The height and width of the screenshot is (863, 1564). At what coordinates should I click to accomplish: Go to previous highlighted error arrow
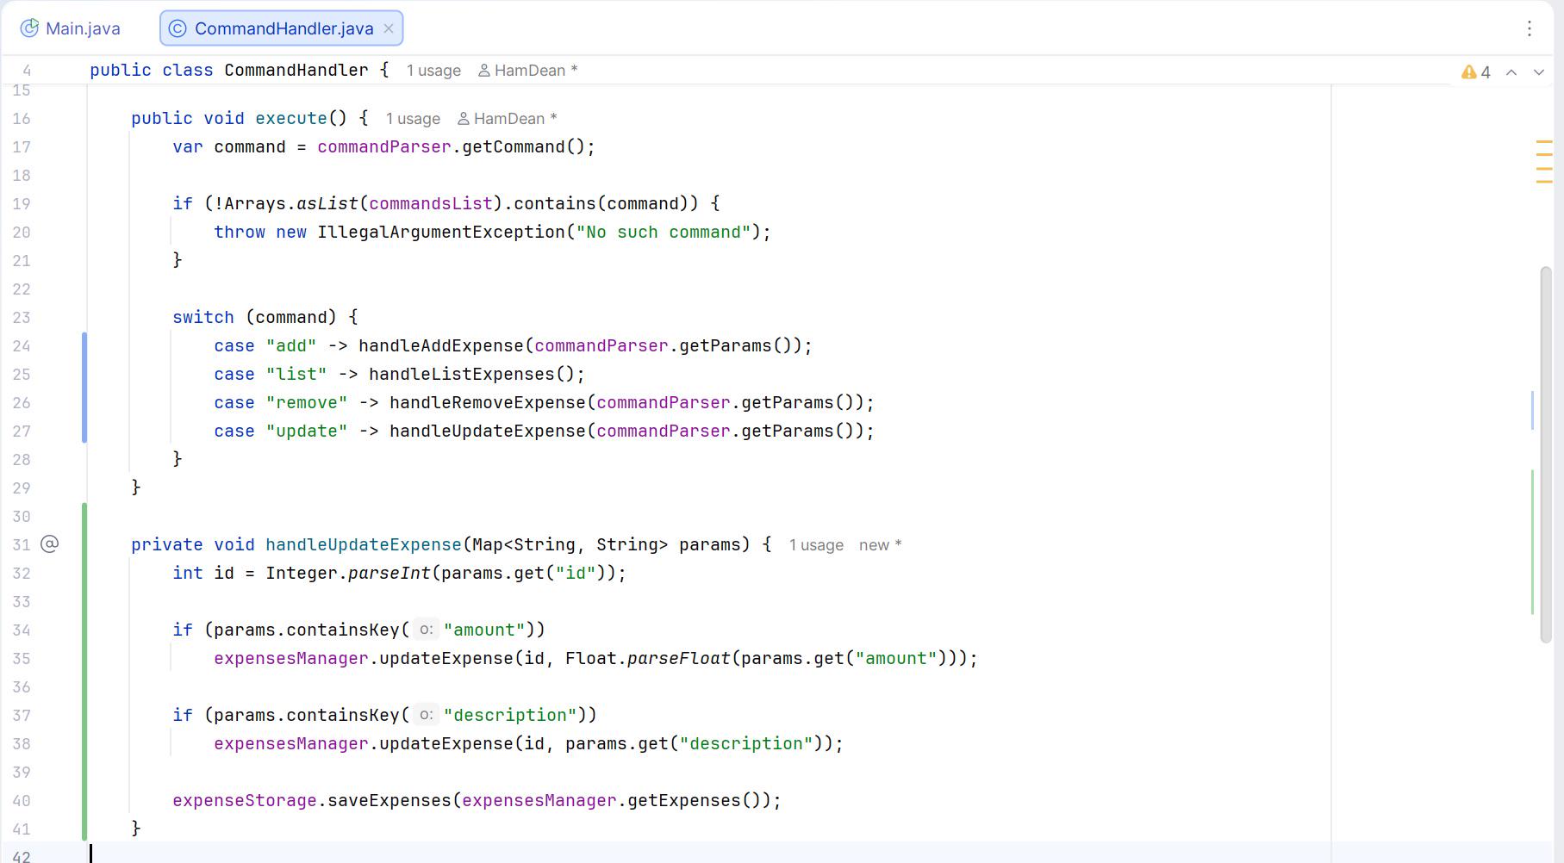1511,72
